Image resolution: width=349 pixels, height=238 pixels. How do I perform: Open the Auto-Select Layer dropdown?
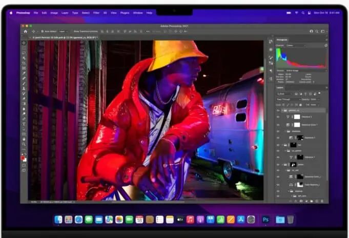[x=64, y=31]
